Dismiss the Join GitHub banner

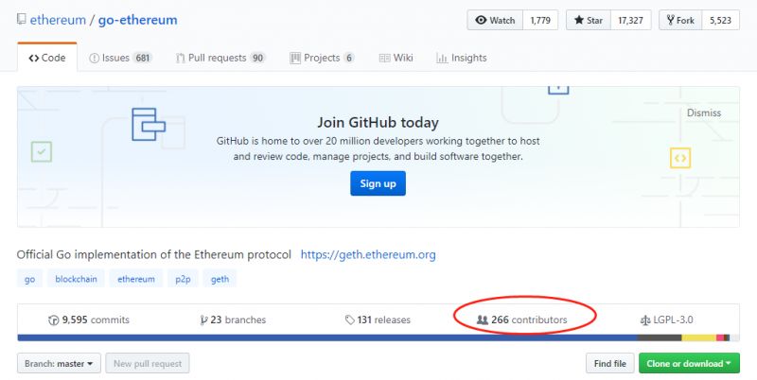pyautogui.click(x=703, y=112)
